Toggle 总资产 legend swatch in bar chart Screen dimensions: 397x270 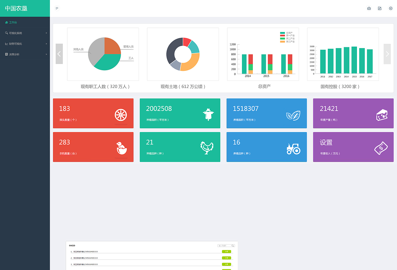pyautogui.click(x=282, y=33)
